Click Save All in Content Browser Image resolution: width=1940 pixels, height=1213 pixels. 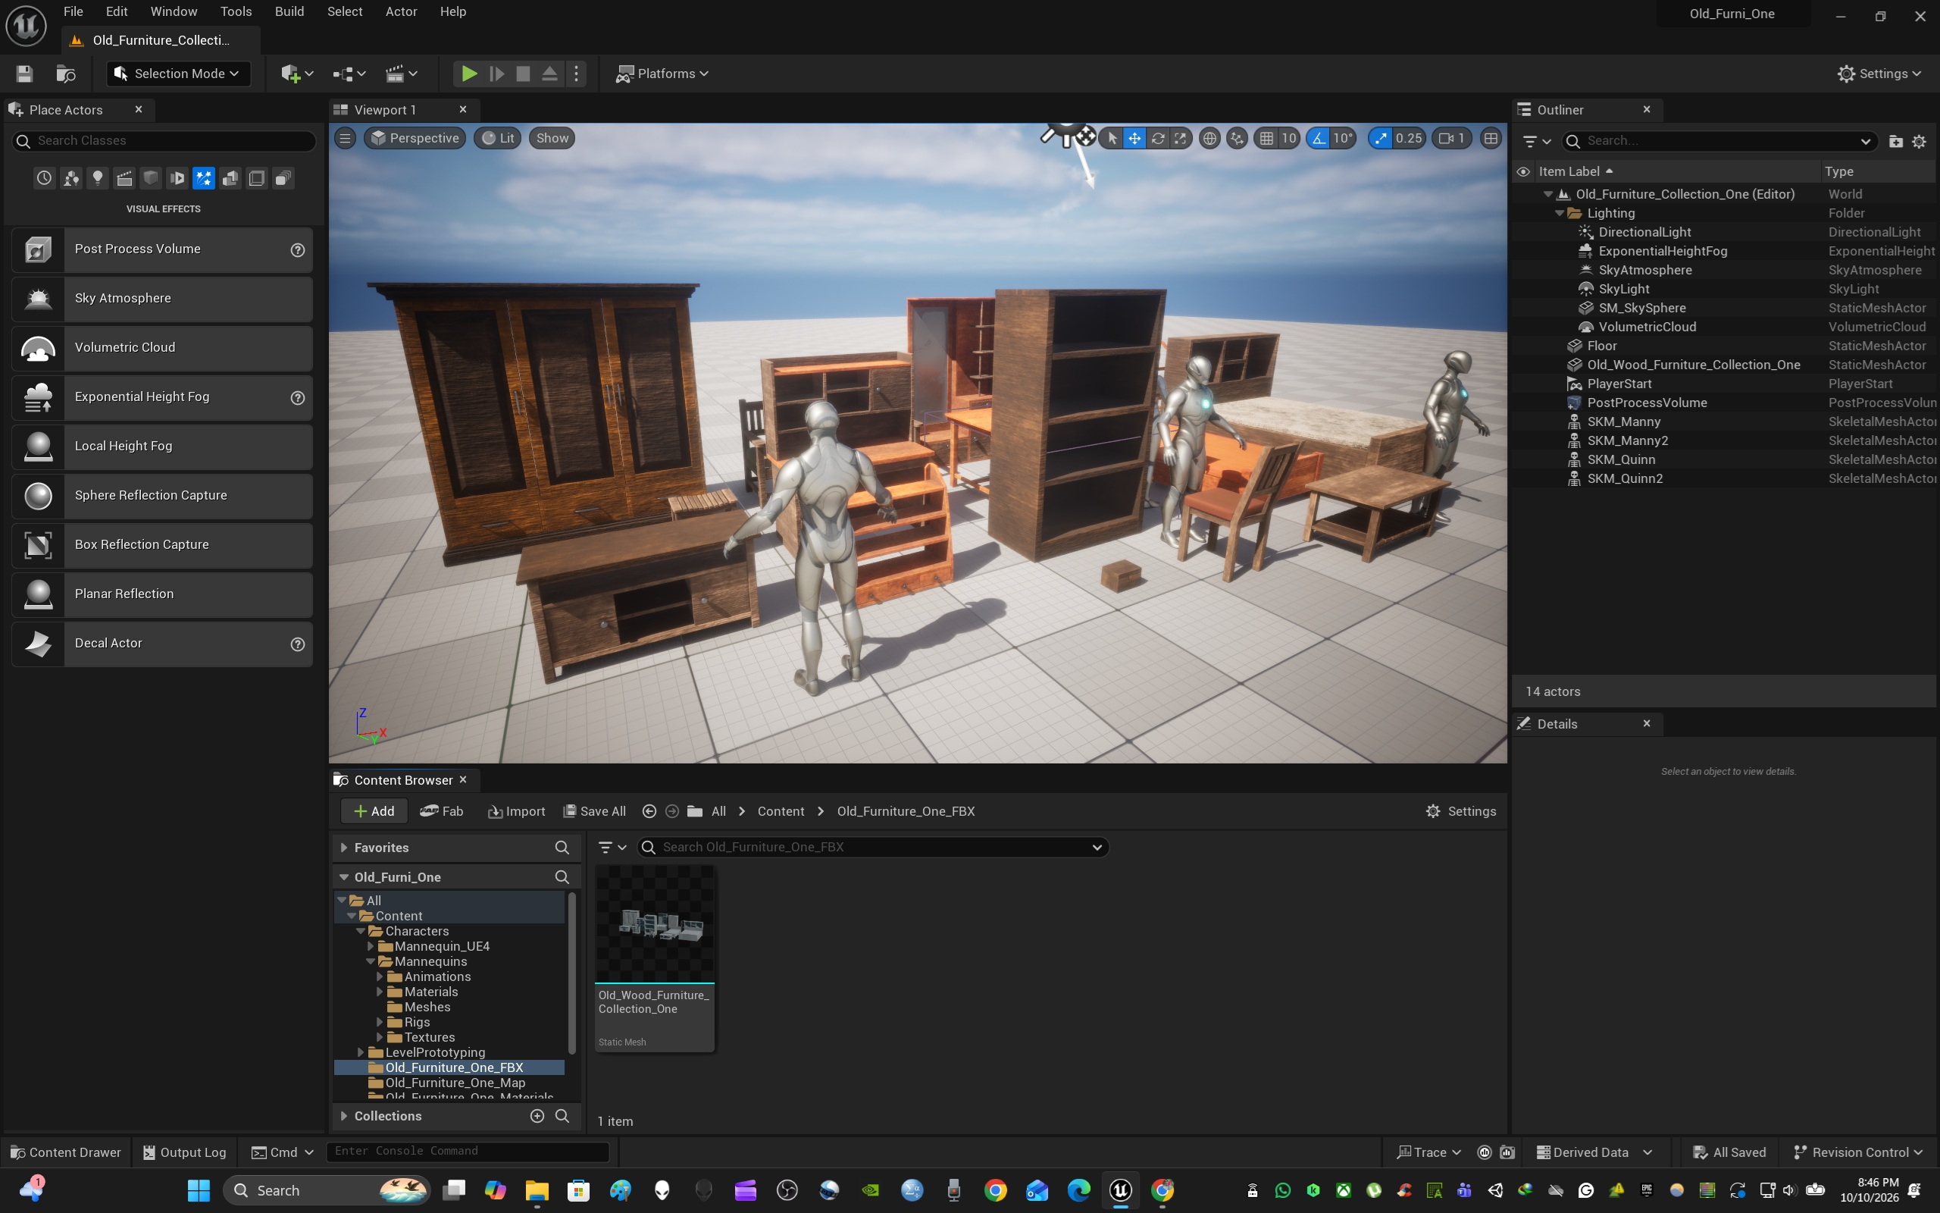[x=594, y=811]
